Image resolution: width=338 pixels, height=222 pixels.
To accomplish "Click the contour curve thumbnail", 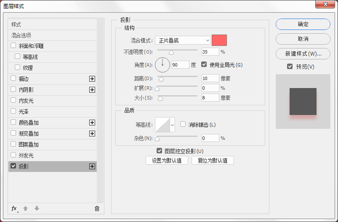I will pyautogui.click(x=162, y=125).
